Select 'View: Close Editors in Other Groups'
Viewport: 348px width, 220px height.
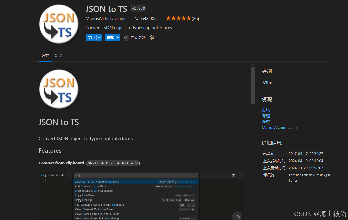pyautogui.click(x=136, y=214)
